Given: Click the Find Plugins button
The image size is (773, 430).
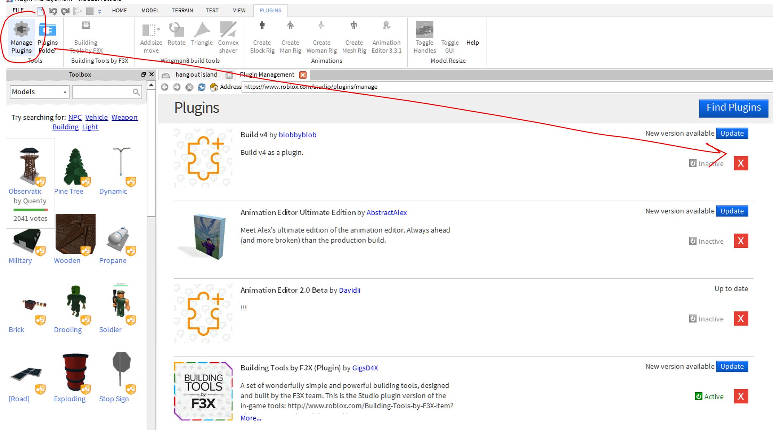Looking at the screenshot, I should click(x=733, y=108).
